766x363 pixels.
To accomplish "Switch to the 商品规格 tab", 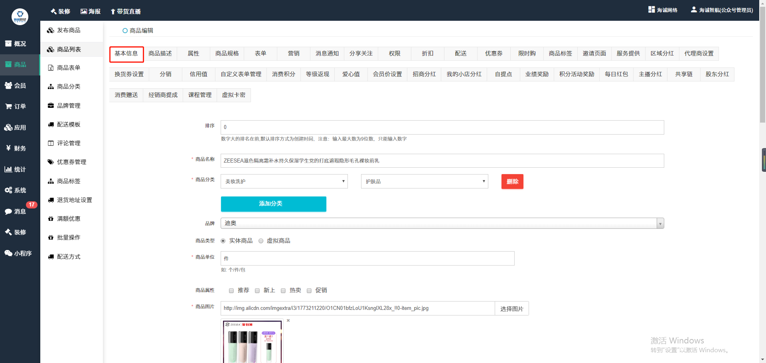I will coord(227,54).
